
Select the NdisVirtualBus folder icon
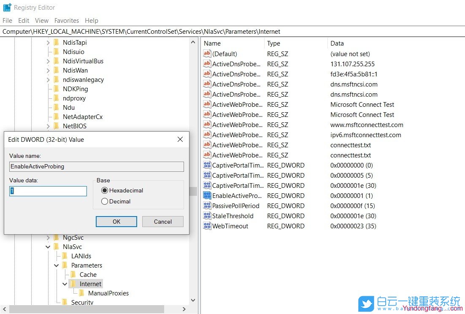coord(57,61)
